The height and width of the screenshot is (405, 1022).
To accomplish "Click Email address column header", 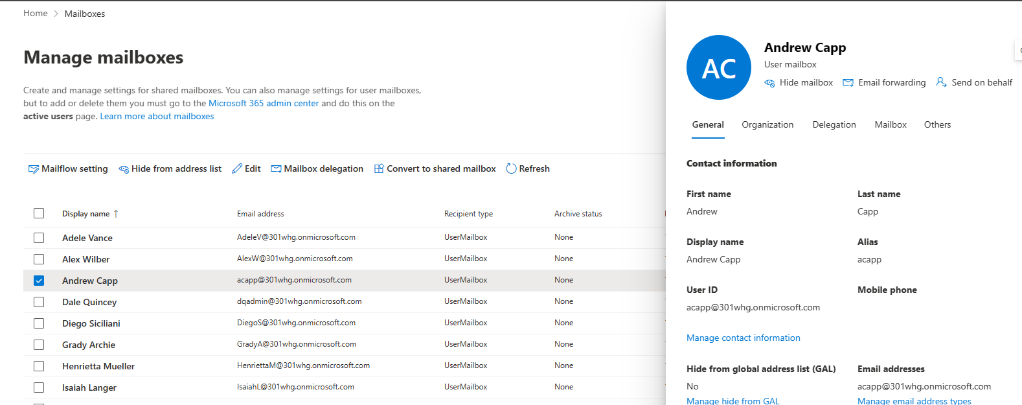I will pos(260,214).
